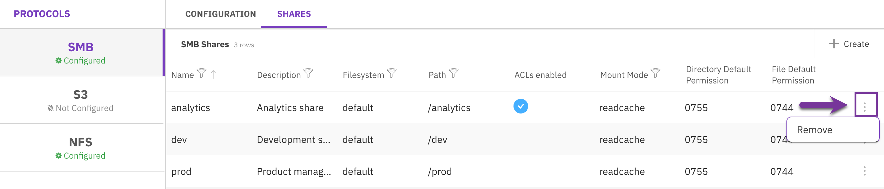Open the Filesystem column filter
Screen dimensions: 884x189
[392, 73]
